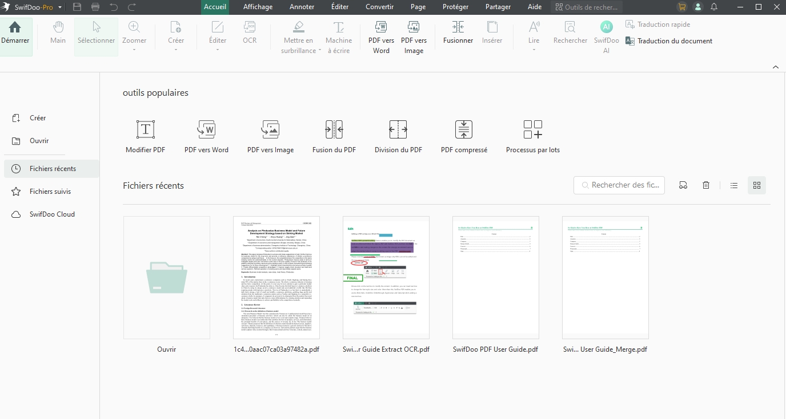Viewport: 786px width, 419px height.
Task: Expand the Zoomer dropdown arrow
Action: (x=134, y=50)
